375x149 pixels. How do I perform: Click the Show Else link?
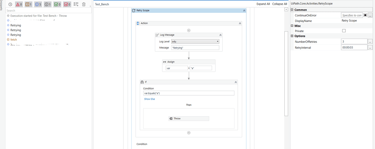(x=149, y=99)
